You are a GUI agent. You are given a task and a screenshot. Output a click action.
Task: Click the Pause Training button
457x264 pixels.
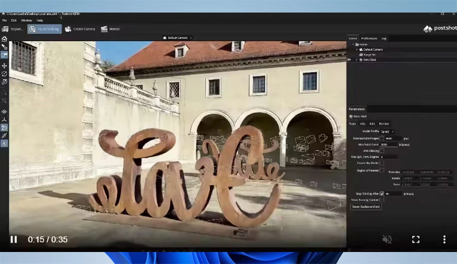45,29
